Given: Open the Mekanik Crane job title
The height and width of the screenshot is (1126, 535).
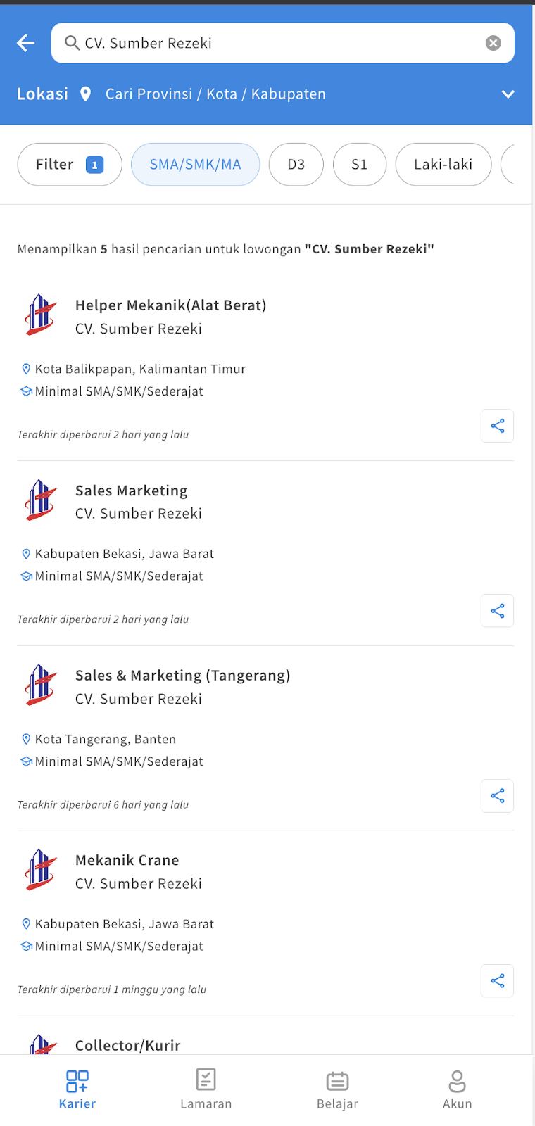Looking at the screenshot, I should point(127,860).
